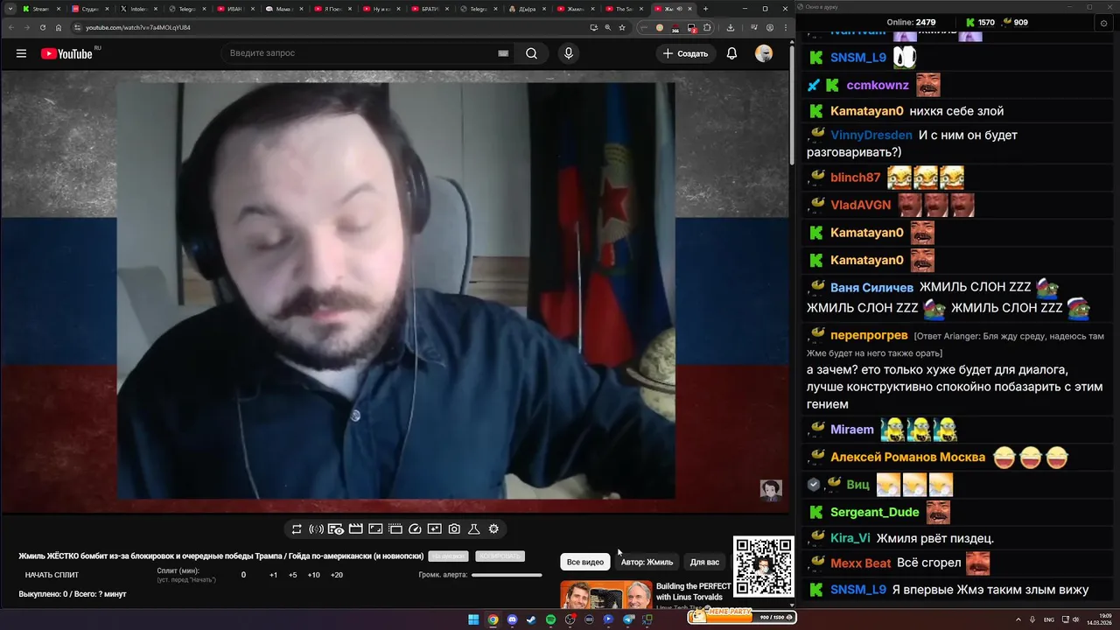The width and height of the screenshot is (1120, 630).
Task: Select the Для вас filter chip
Action: (704, 562)
